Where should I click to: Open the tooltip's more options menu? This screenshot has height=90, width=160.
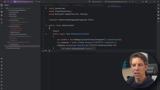tap(94, 48)
